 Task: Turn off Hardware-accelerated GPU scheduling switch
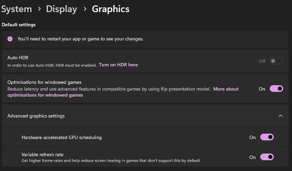pos(267,137)
